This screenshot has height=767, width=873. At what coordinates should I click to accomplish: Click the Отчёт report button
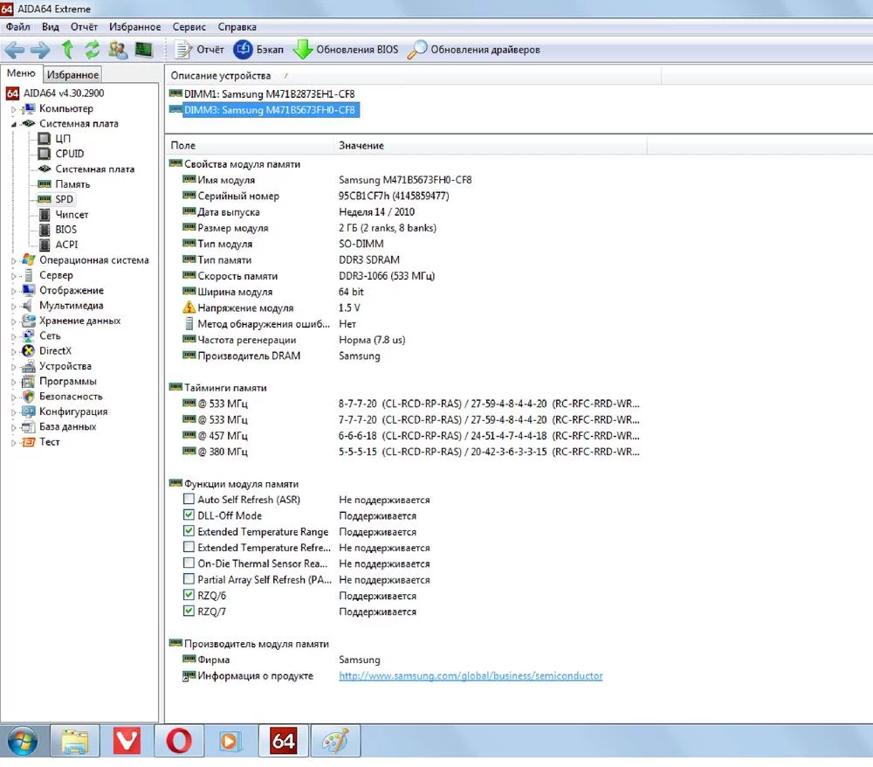coord(200,50)
